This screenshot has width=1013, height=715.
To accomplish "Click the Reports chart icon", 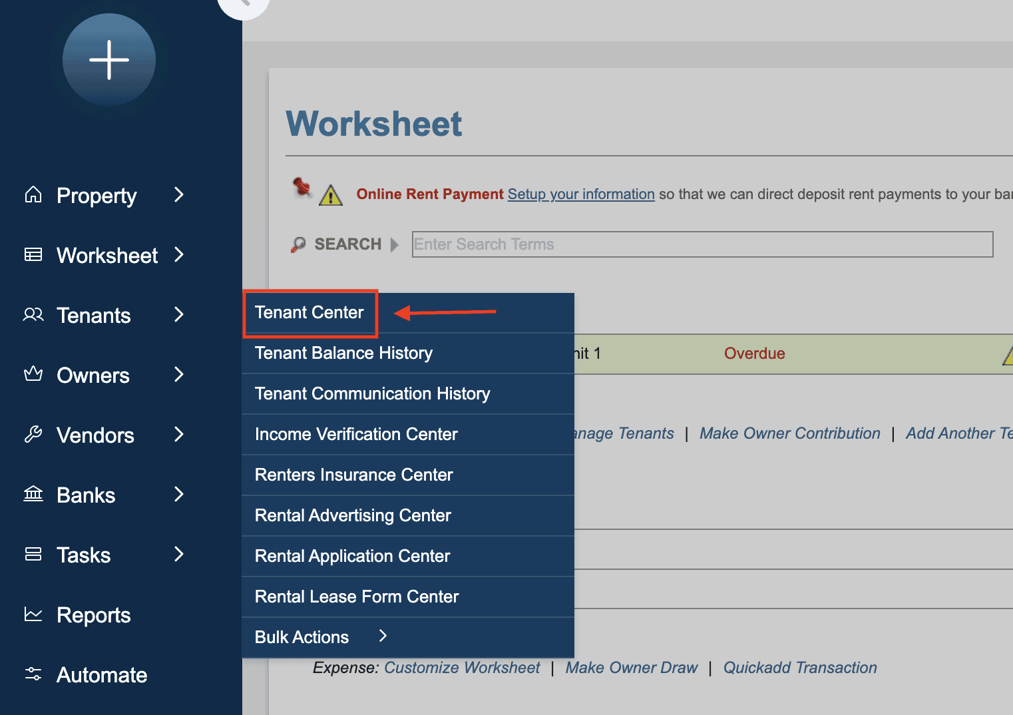I will [33, 614].
